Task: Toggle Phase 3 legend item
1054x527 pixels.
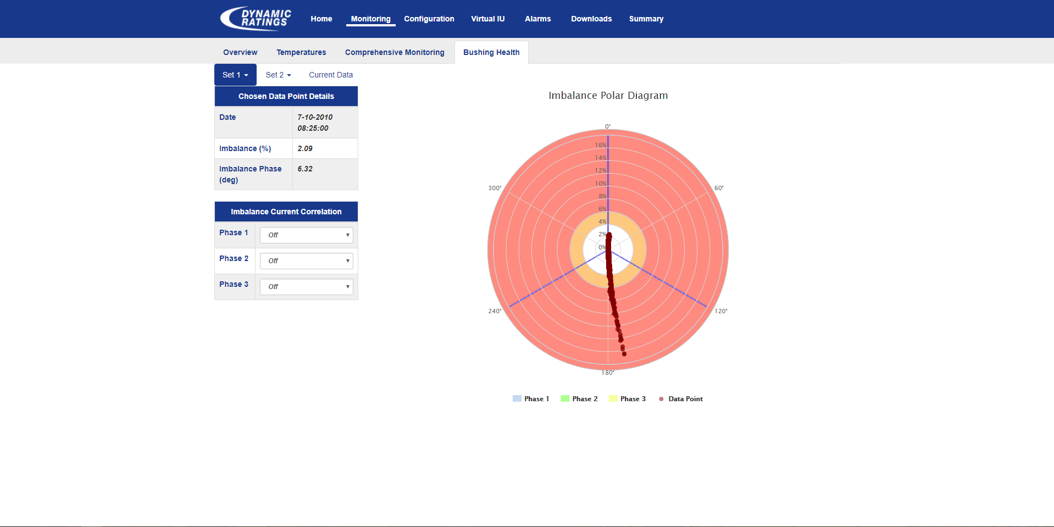Action: coord(627,399)
